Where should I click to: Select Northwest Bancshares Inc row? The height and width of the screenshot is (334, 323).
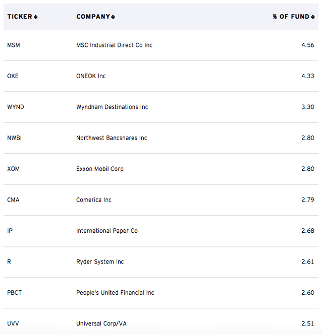112,138
